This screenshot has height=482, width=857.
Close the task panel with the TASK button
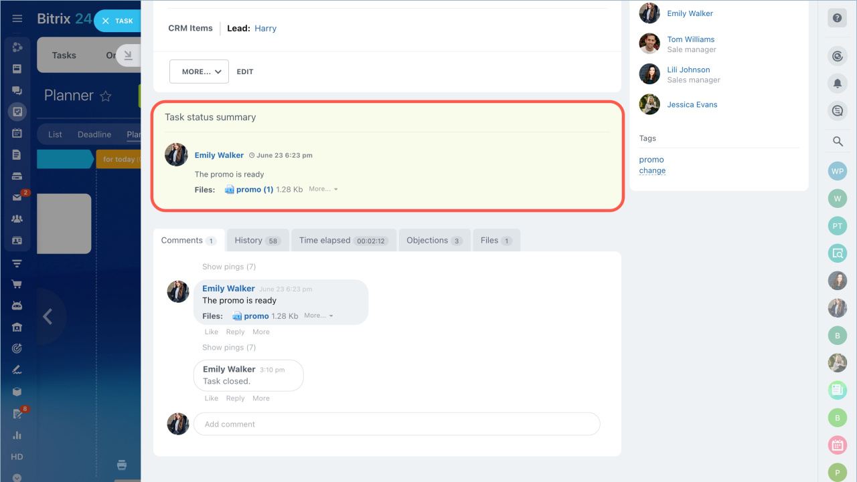[x=117, y=21]
